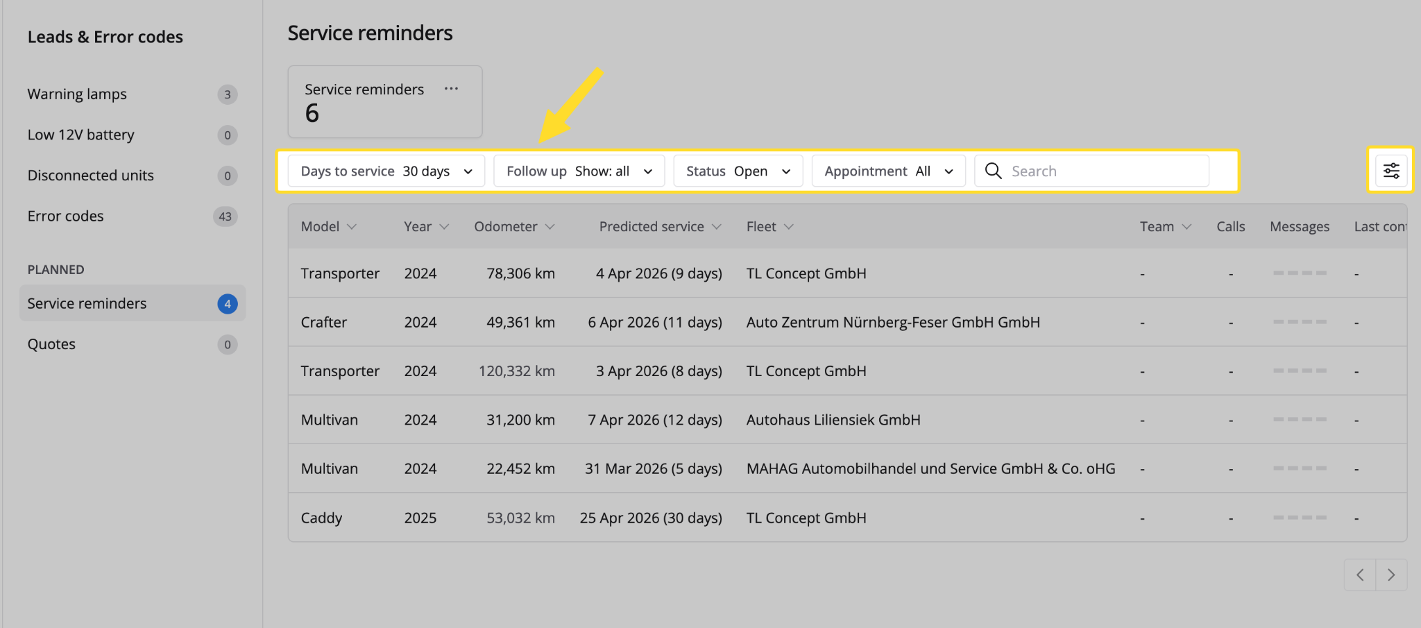Sort by the Predicted service column
Viewport: 1421px width, 628px height.
pyautogui.click(x=661, y=226)
